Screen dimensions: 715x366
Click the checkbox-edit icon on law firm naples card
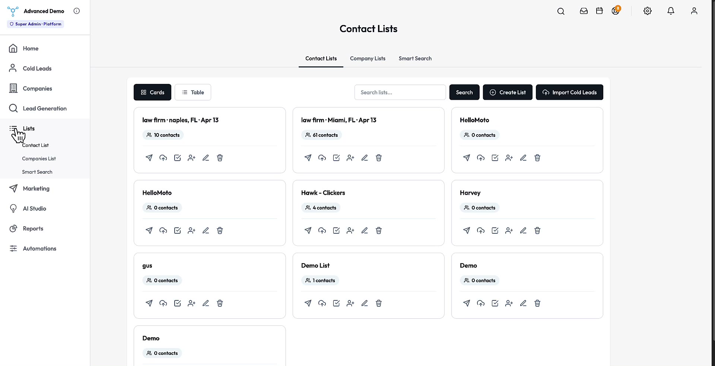(177, 158)
